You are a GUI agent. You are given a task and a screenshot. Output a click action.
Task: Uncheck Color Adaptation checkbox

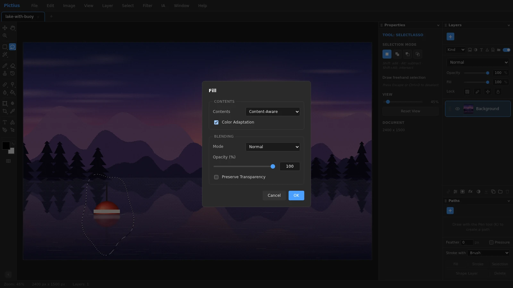pyautogui.click(x=216, y=122)
